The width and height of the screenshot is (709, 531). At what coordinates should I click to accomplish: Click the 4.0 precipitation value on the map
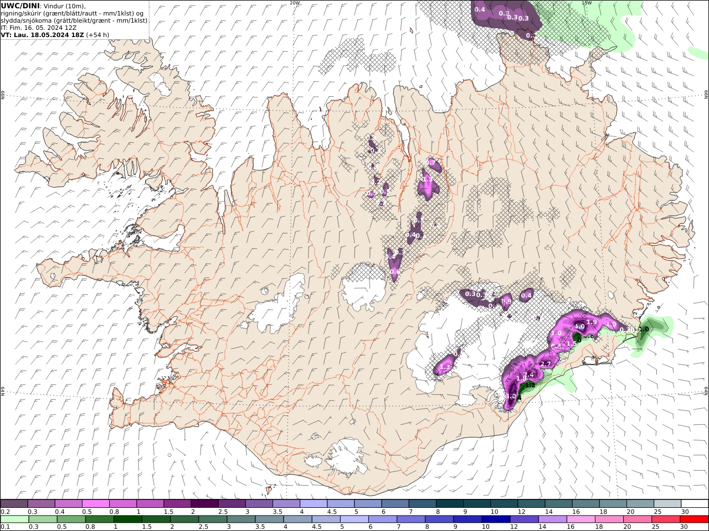coord(579,327)
